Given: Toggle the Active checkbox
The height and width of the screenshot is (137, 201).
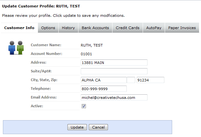Looking at the screenshot, I should 84,106.
